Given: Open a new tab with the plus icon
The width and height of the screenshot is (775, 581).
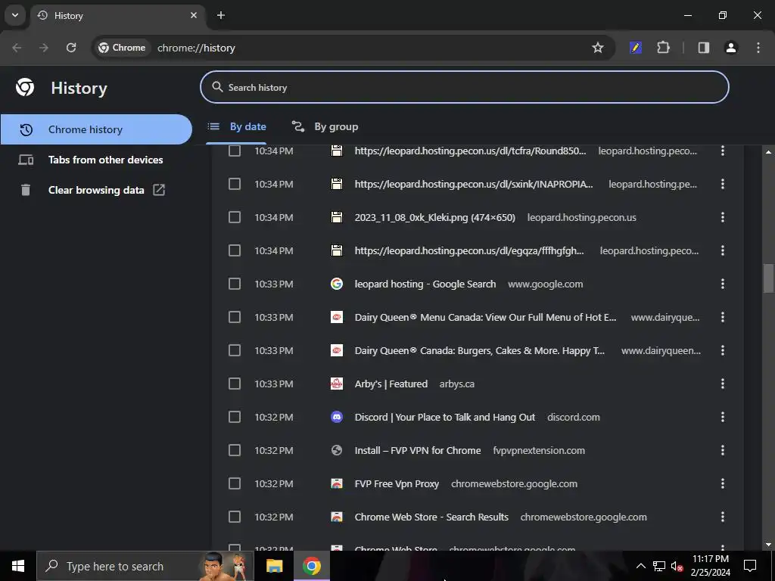Looking at the screenshot, I should tap(221, 15).
